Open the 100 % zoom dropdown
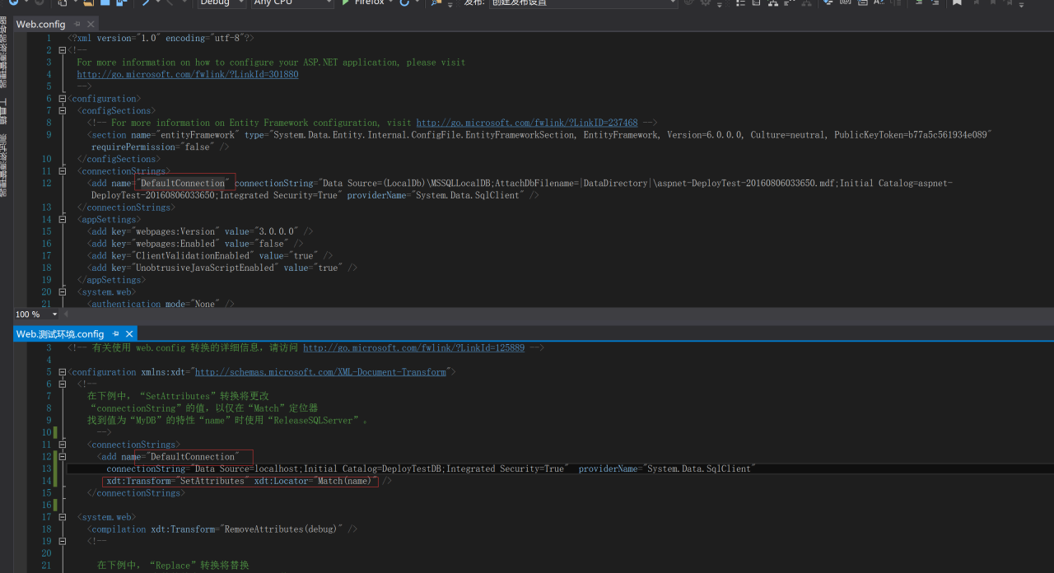Viewport: 1054px width, 573px height. pos(55,314)
